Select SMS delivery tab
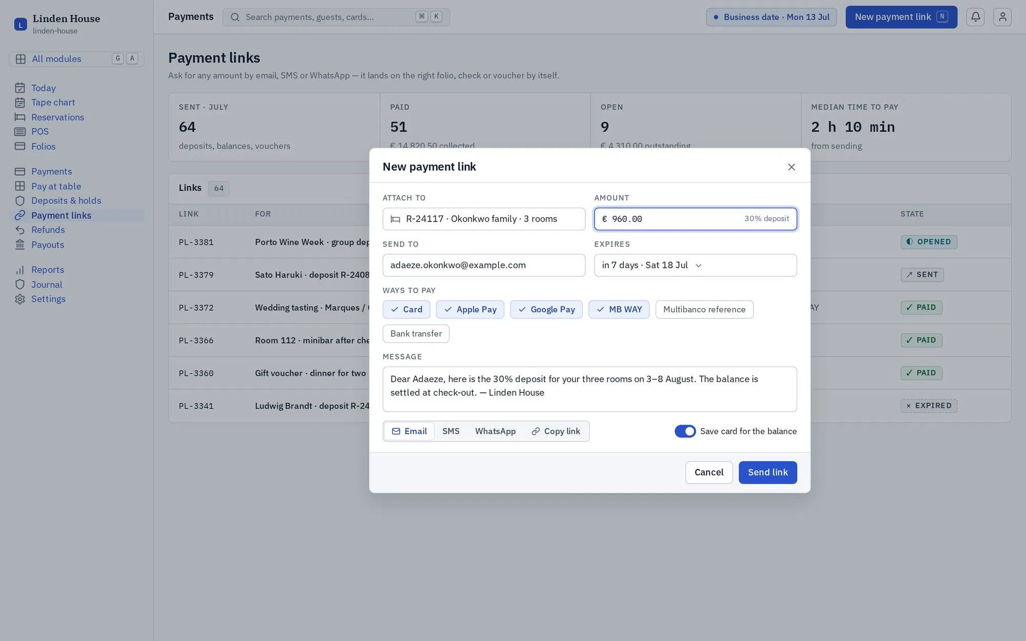This screenshot has width=1026, height=641. click(x=451, y=431)
